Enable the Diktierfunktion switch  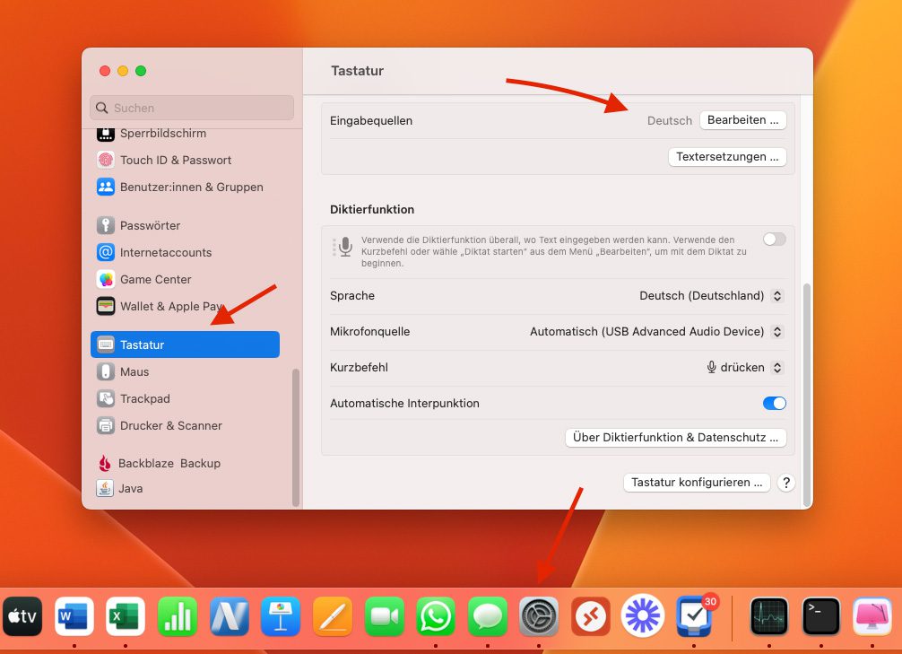coord(774,240)
